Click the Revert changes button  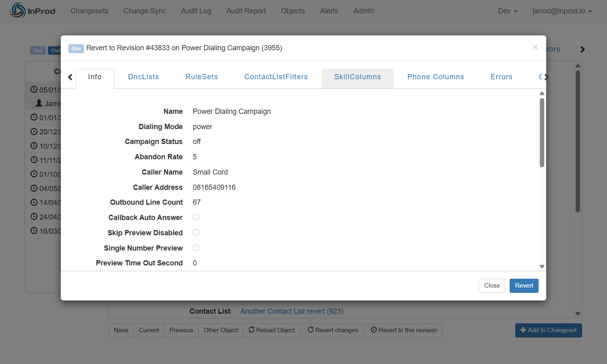tap(333, 330)
